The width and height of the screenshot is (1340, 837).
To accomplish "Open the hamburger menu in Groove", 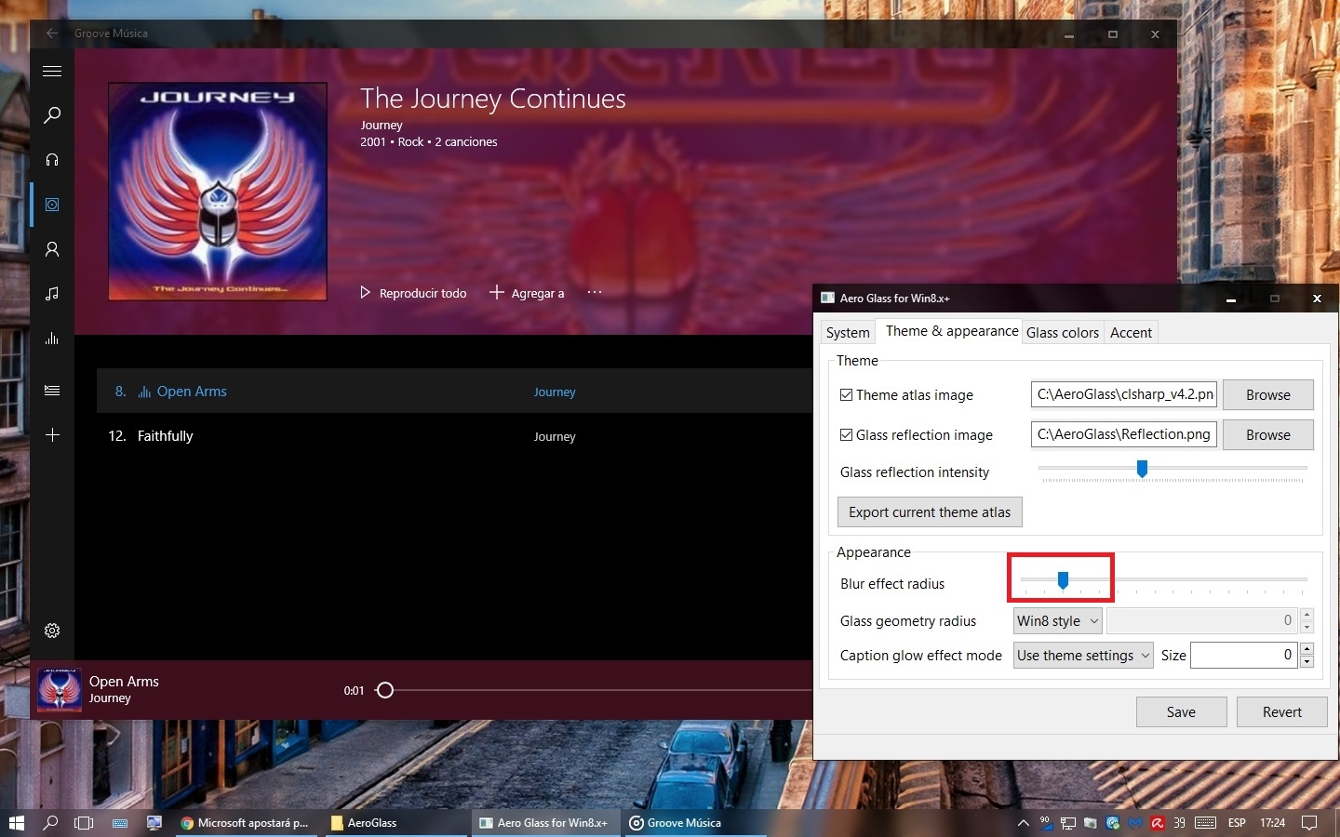I will click(x=52, y=72).
